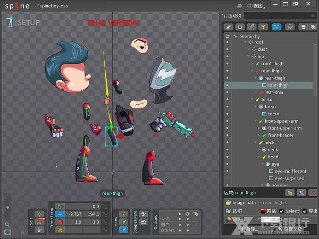Select the red Scale tool icon
The height and width of the screenshot is (239, 319).
click(61, 221)
